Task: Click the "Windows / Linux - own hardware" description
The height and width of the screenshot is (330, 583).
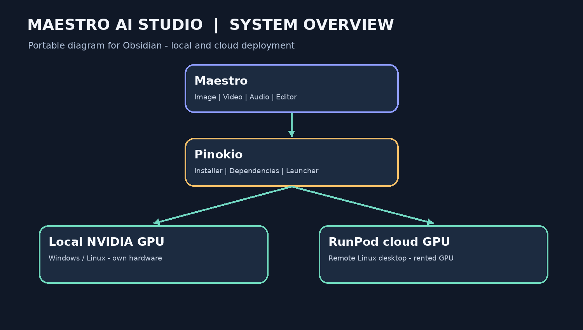Action: click(x=105, y=258)
